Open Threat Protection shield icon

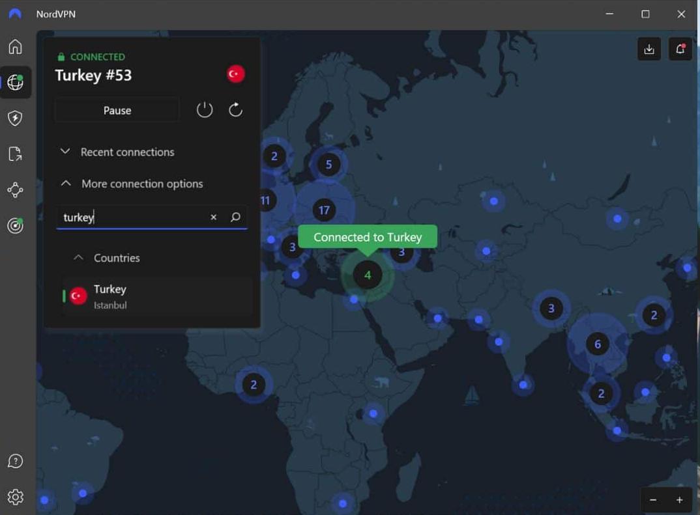[15, 118]
